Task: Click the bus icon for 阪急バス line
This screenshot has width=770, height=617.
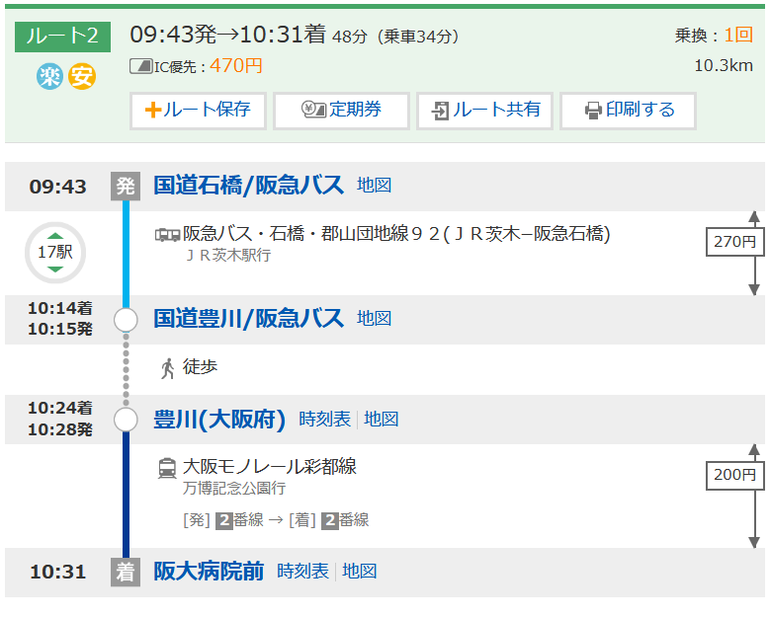Action: [x=167, y=235]
